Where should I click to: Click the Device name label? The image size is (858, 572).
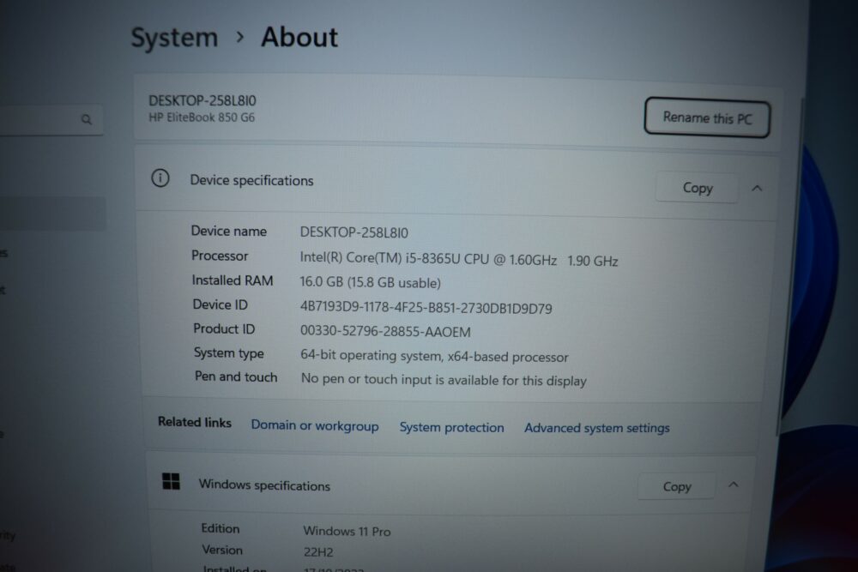pyautogui.click(x=229, y=232)
